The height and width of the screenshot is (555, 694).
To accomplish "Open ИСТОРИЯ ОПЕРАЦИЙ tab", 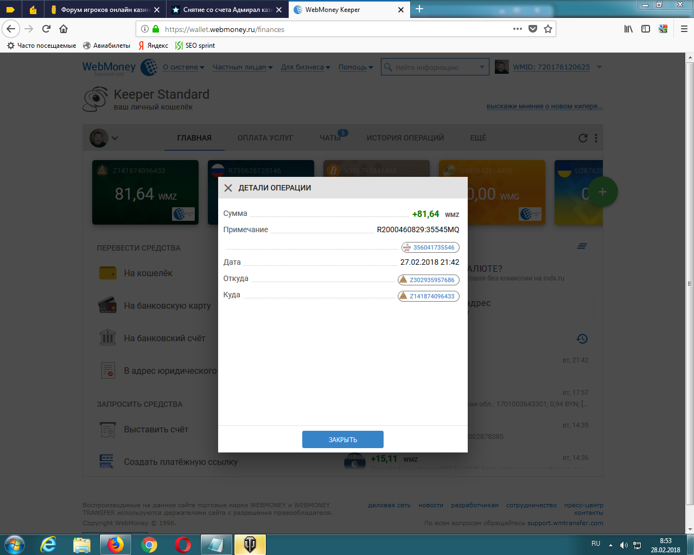I will click(405, 138).
